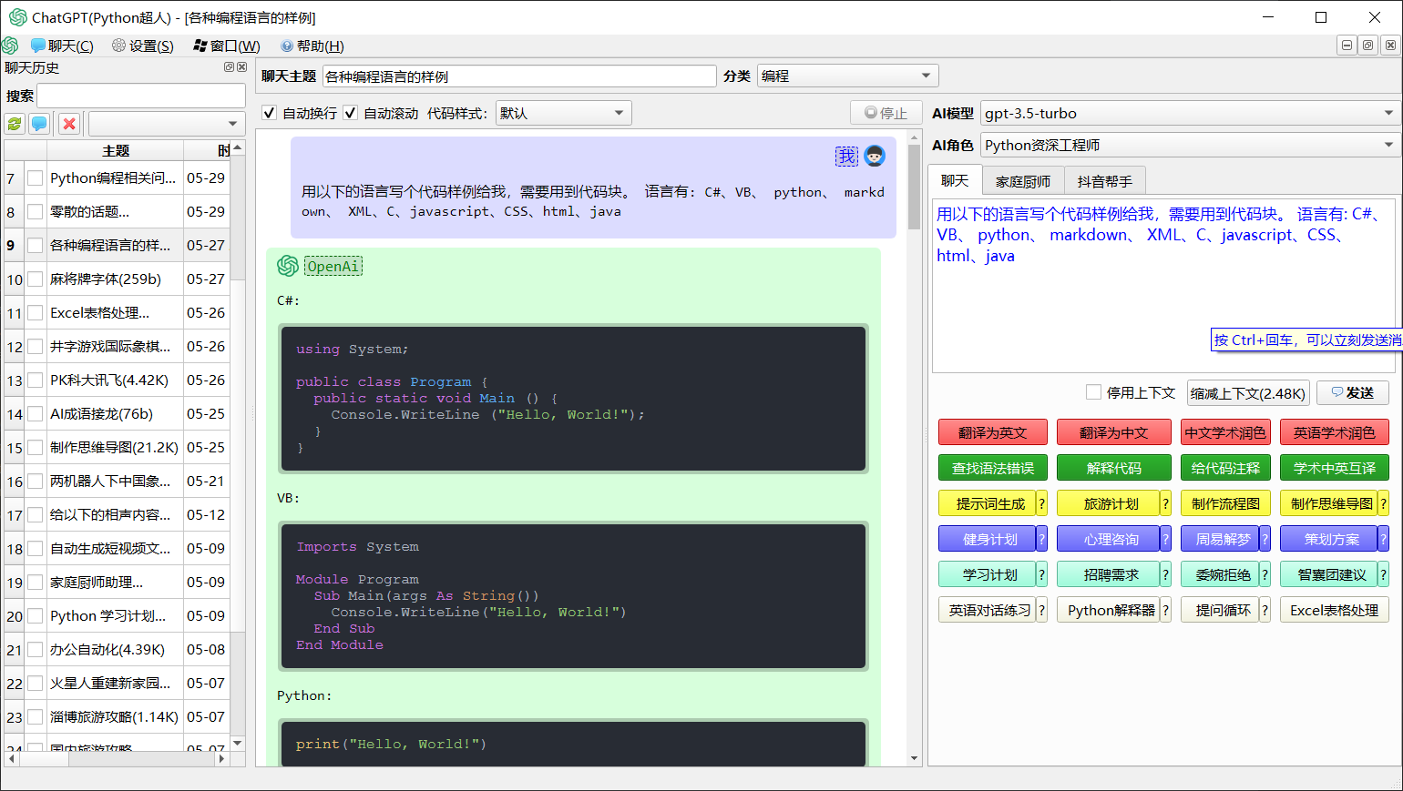Check the box for Excel表格处理 history row
The width and height of the screenshot is (1403, 791).
(35, 313)
